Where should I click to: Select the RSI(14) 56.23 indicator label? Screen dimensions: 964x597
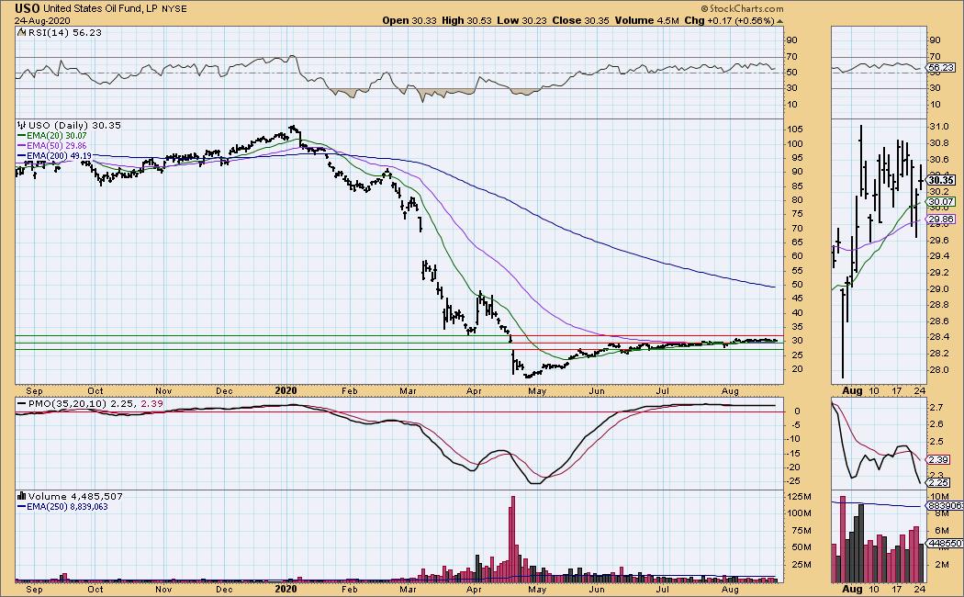click(64, 32)
